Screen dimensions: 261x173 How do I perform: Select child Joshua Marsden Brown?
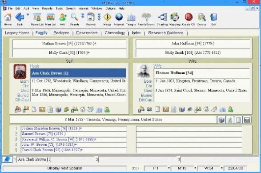[x=74, y=129]
